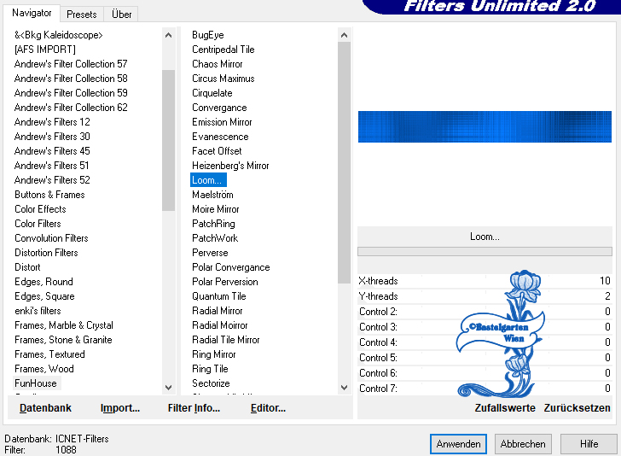The image size is (621, 456).
Task: Click the Loom preview image
Action: [x=485, y=127]
